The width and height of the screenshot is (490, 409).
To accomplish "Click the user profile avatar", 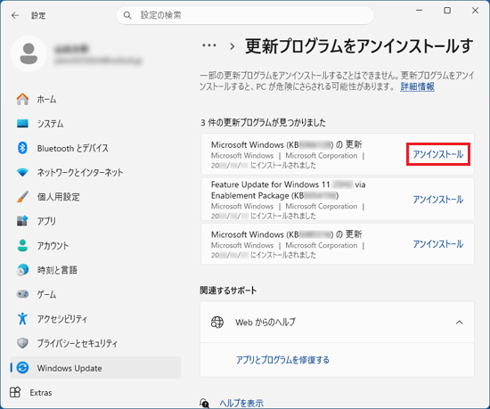I will click(x=29, y=53).
